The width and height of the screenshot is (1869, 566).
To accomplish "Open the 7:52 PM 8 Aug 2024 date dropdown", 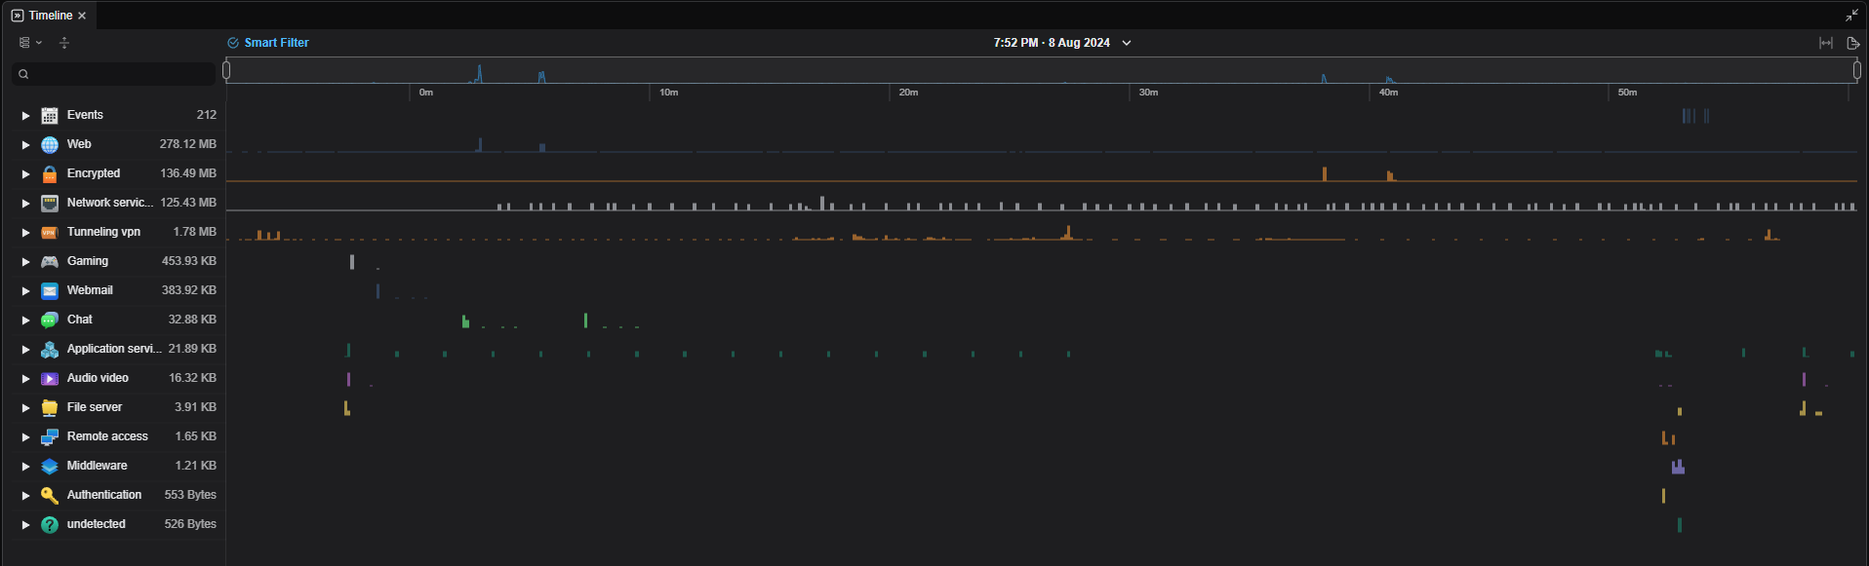I will [1062, 43].
